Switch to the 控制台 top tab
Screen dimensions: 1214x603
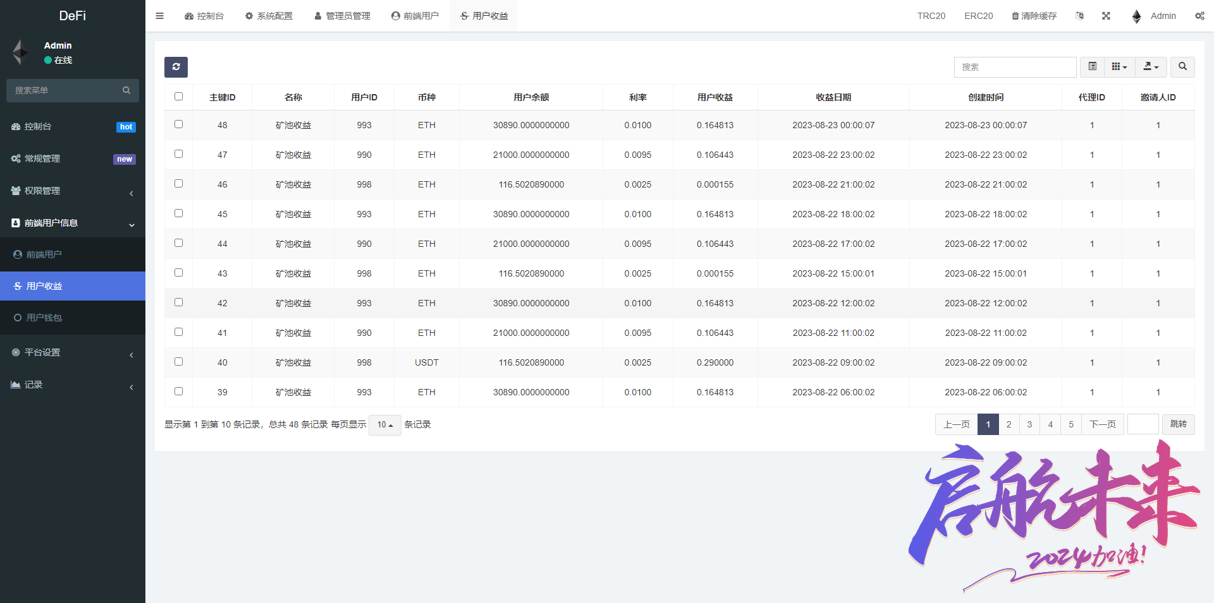coord(204,16)
